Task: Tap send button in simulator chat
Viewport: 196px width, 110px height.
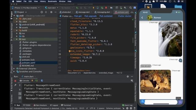Action: click(180, 102)
